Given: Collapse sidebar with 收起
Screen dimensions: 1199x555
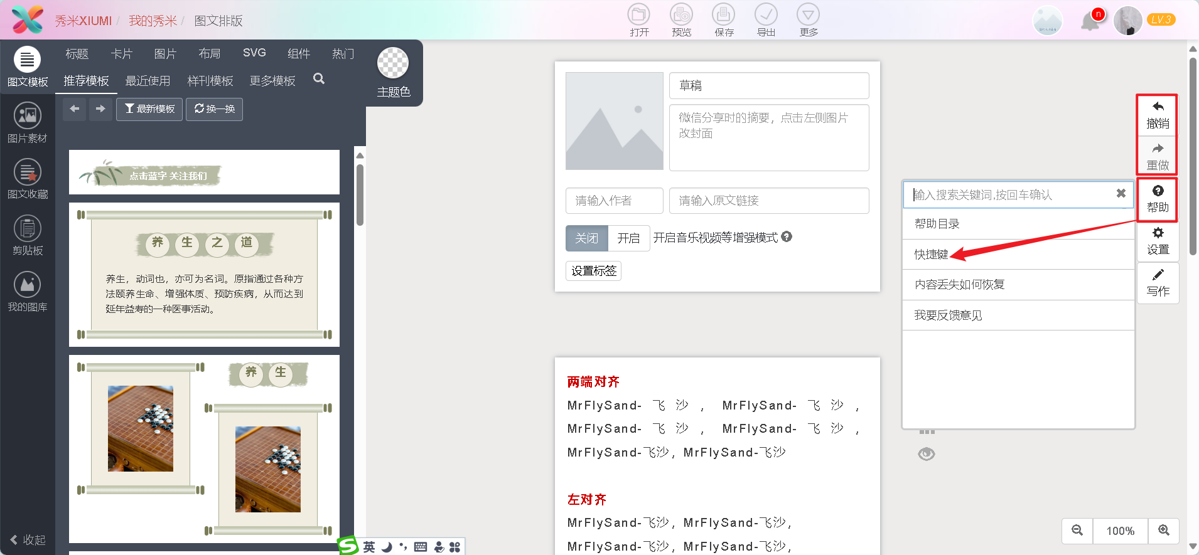Looking at the screenshot, I should click(x=28, y=540).
